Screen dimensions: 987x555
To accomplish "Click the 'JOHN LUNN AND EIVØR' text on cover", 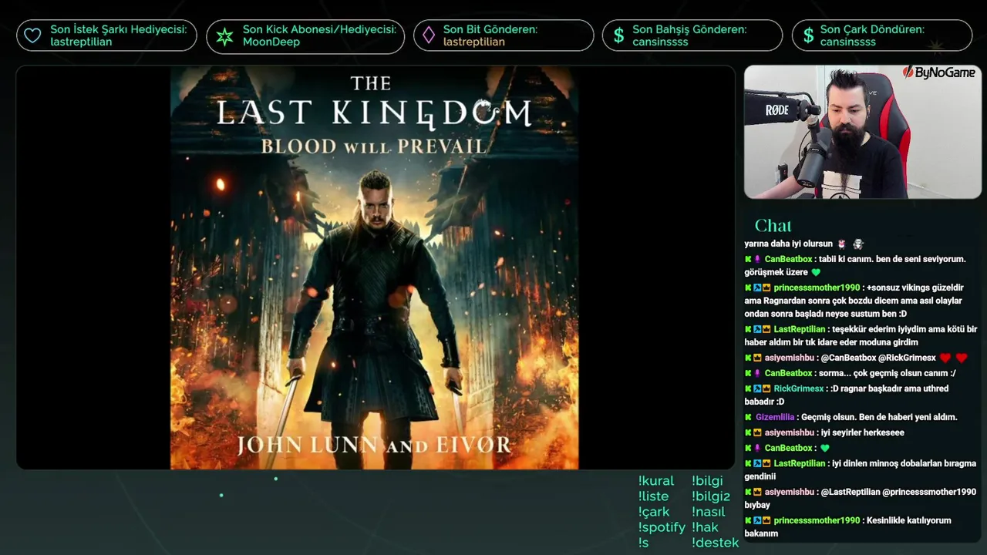I will coord(374,445).
